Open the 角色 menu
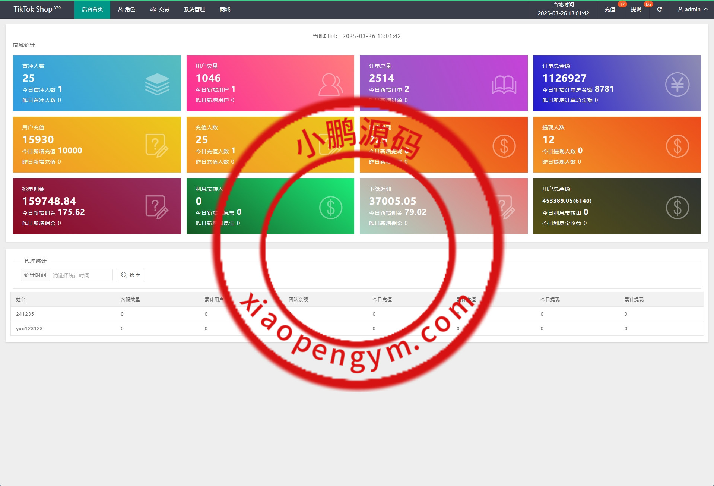The height and width of the screenshot is (486, 714). pyautogui.click(x=126, y=9)
